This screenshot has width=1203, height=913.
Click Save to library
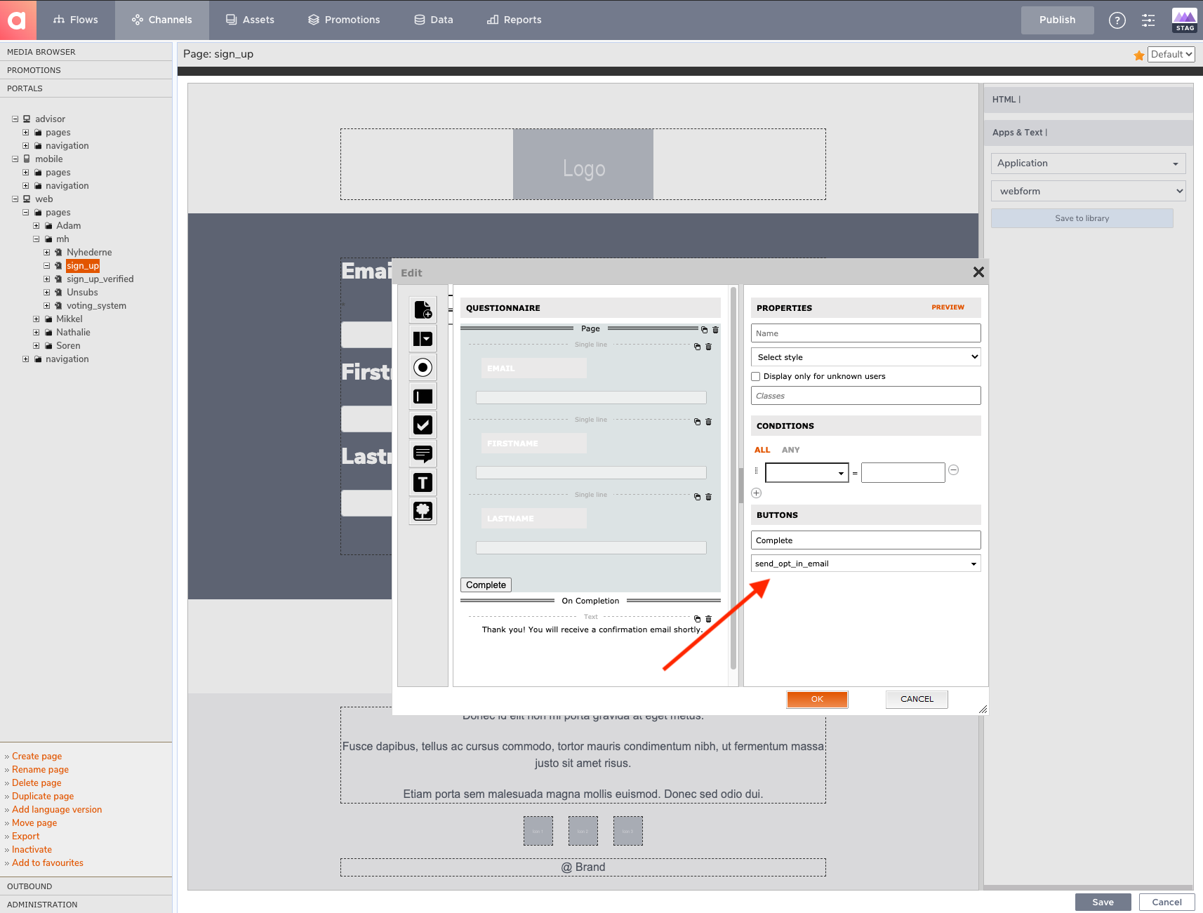click(x=1082, y=218)
